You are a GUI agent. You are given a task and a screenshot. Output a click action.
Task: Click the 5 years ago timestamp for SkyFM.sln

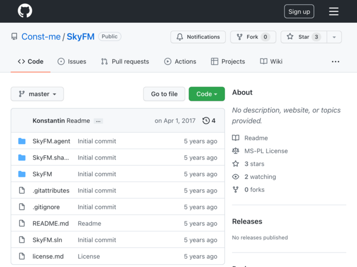(200, 240)
